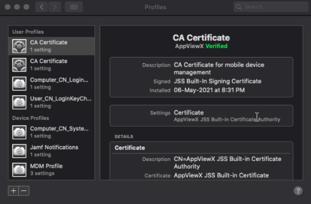311x204 pixels.
Task: Click into the Search field
Action: (x=271, y=7)
